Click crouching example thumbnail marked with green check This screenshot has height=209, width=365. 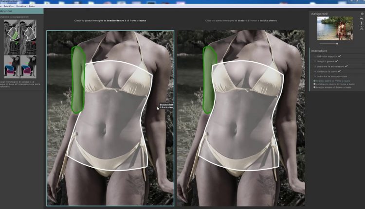click(28, 67)
